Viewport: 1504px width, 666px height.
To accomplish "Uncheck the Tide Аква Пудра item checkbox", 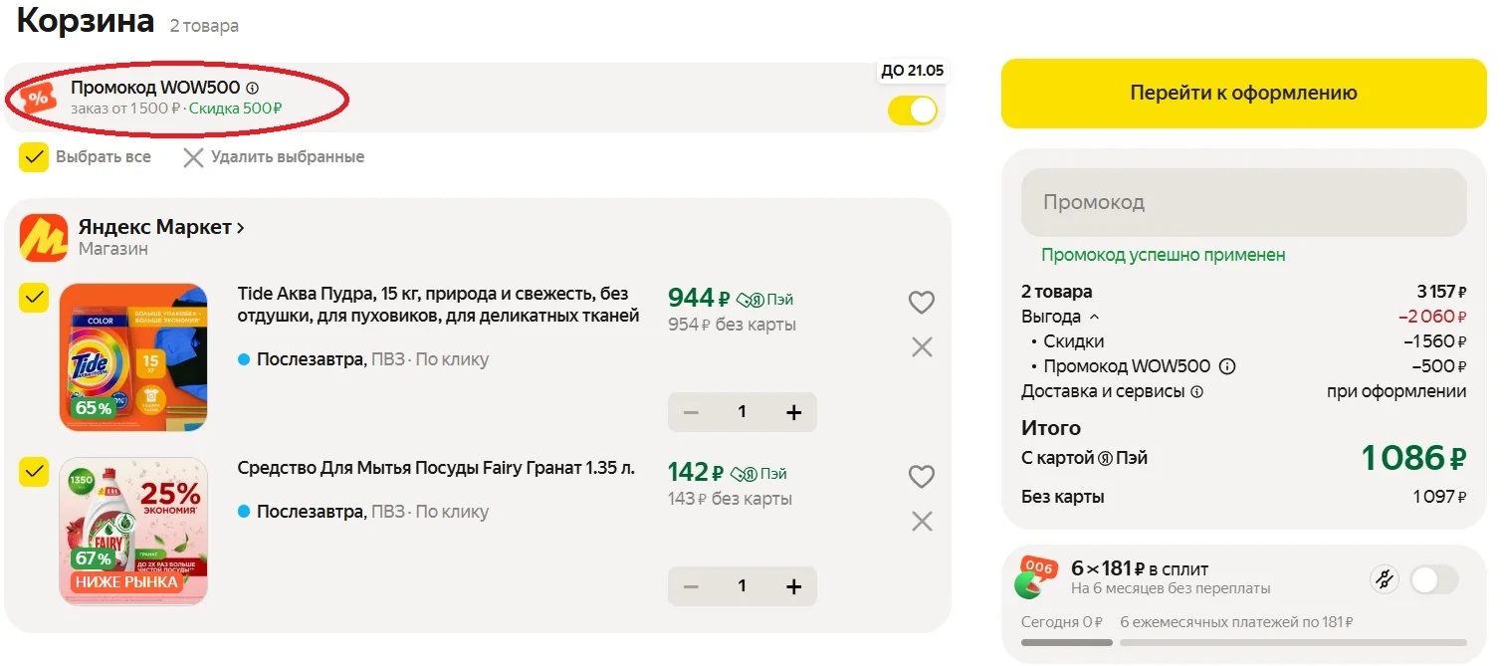I will point(34,298).
